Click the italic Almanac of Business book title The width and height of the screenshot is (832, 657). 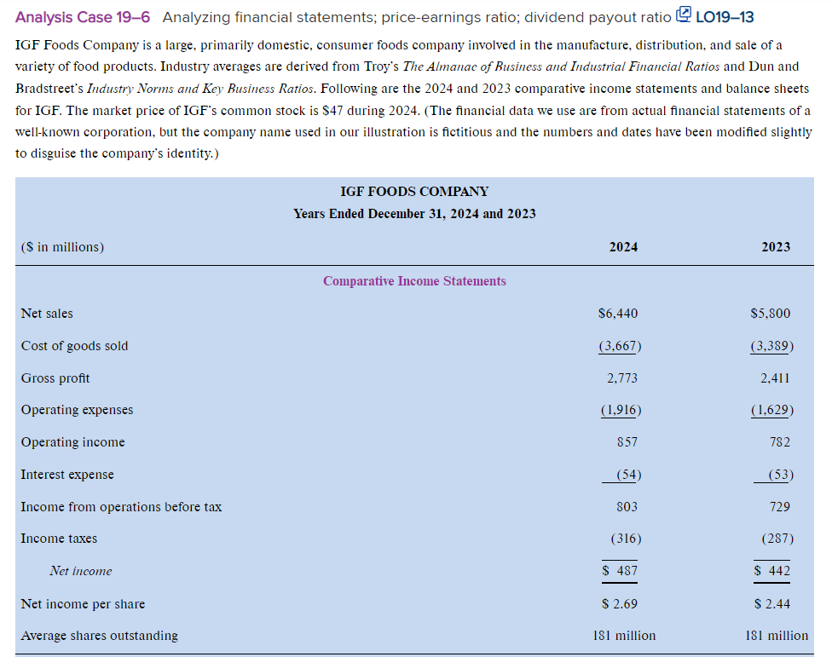click(x=561, y=66)
